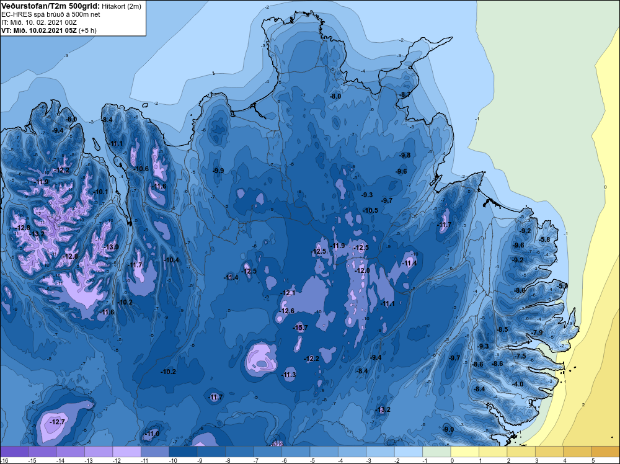Click the '-16' legend scale label

tap(3, 460)
